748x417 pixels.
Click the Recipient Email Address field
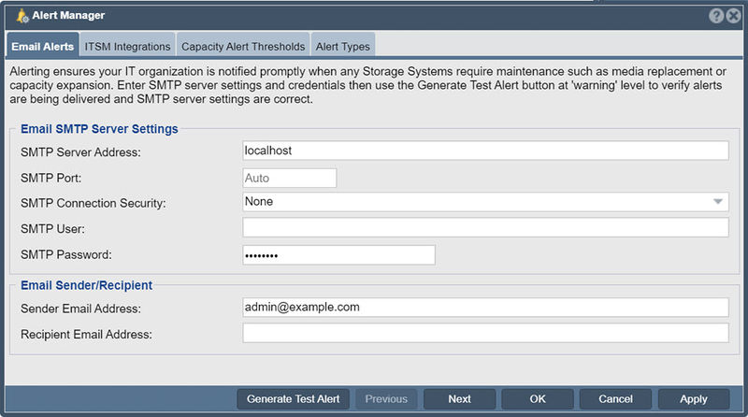click(485, 333)
